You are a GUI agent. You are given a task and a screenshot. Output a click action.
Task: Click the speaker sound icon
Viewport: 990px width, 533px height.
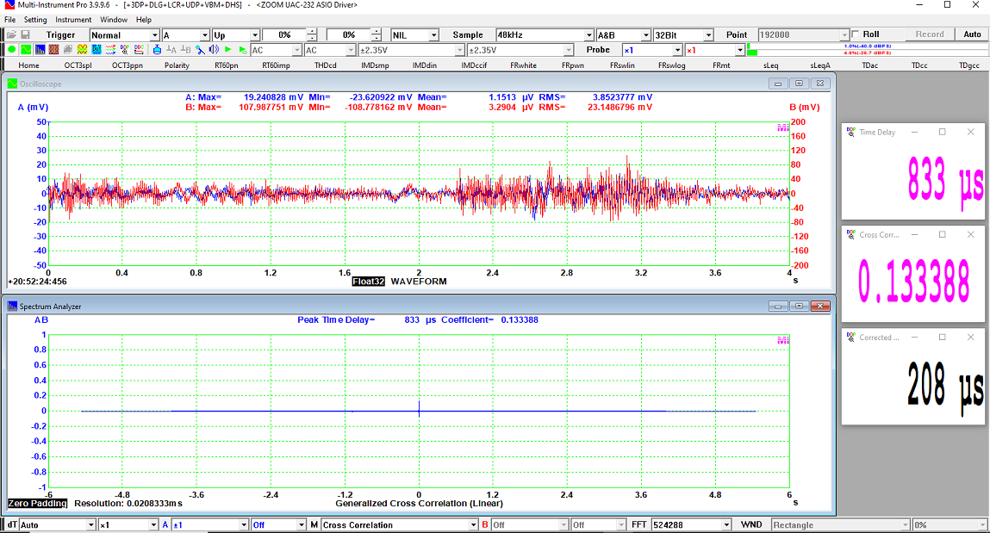[x=212, y=50]
